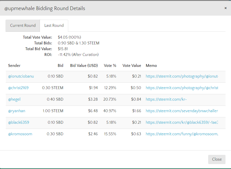Click the $1.94 bid value cell
The height and width of the screenshot is (169, 231).
93,88
